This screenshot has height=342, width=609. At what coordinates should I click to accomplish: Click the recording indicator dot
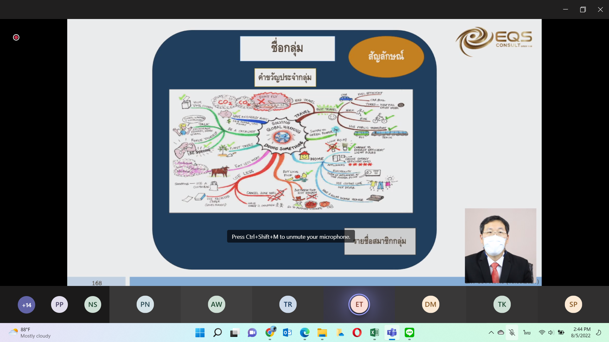click(16, 37)
